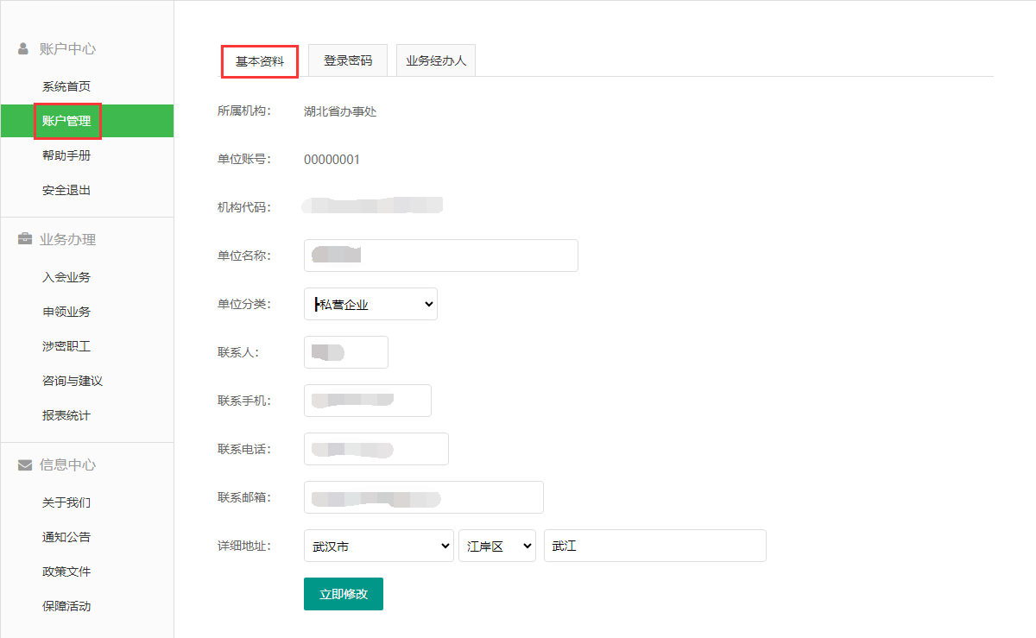This screenshot has width=1036, height=638.
Task: Open 关于我们 under 信息中心
Action: point(66,502)
